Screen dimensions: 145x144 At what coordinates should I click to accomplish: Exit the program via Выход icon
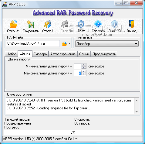(x=131, y=24)
